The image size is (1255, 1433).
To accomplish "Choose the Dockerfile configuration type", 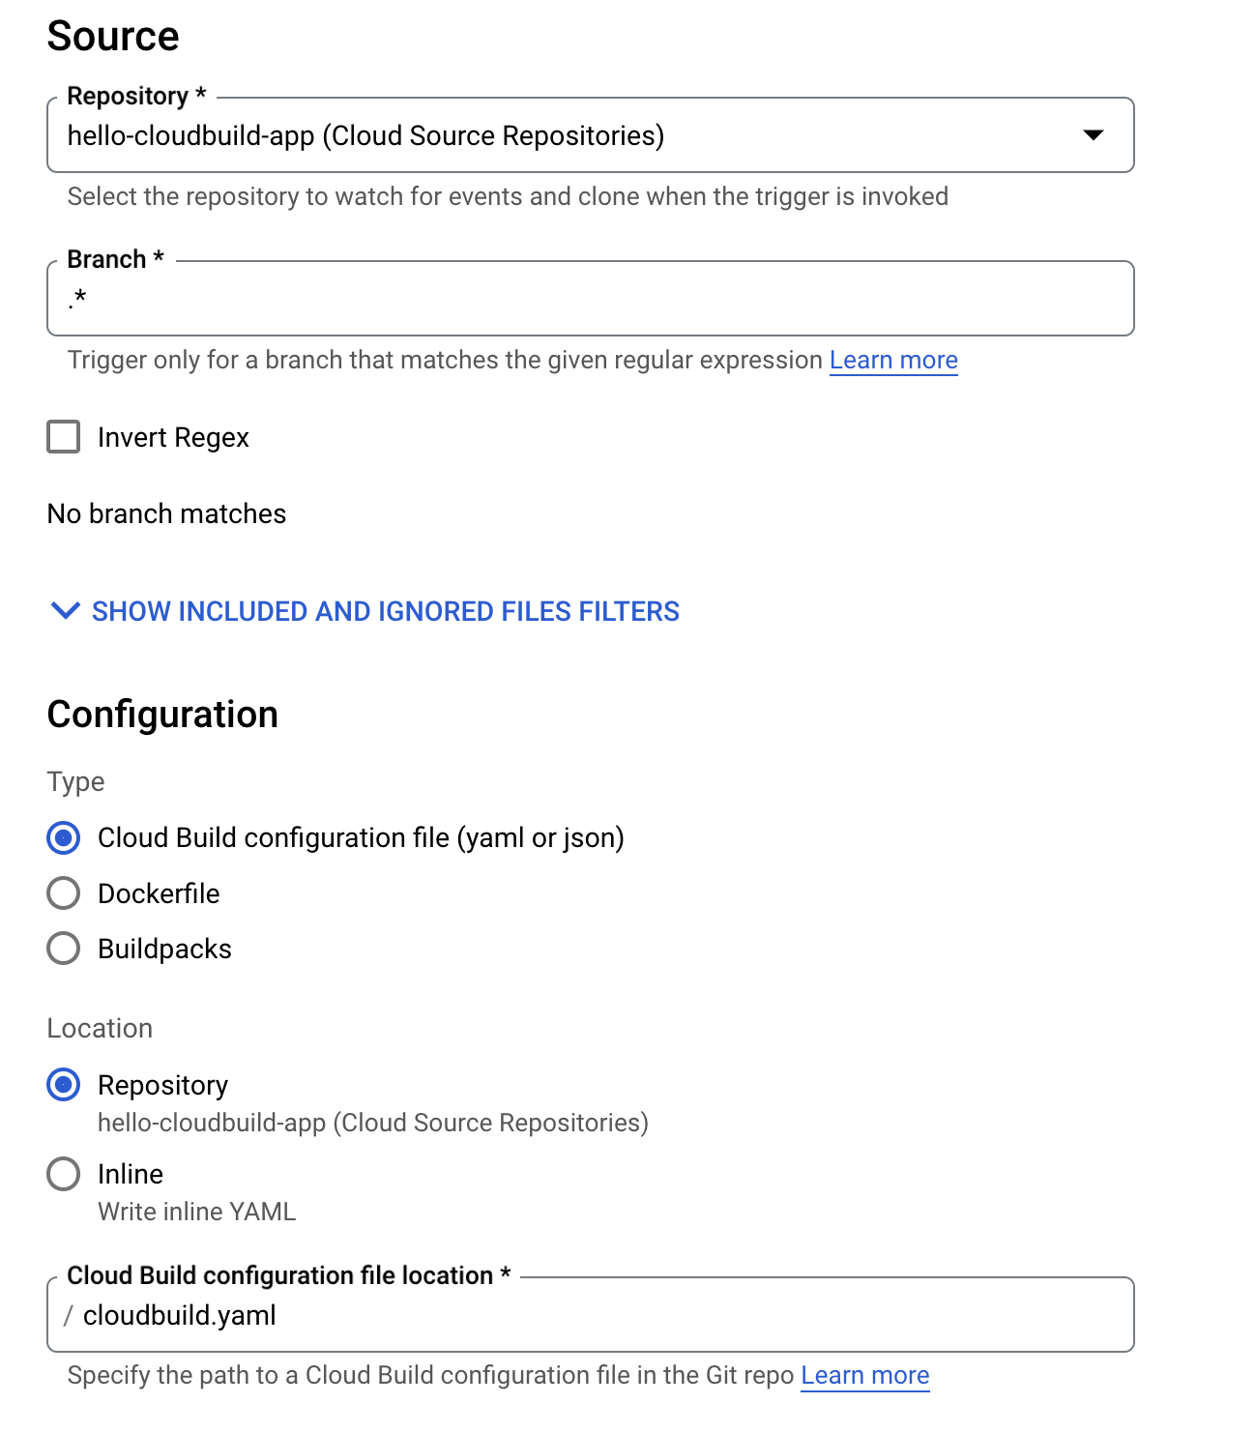I will pyautogui.click(x=64, y=893).
